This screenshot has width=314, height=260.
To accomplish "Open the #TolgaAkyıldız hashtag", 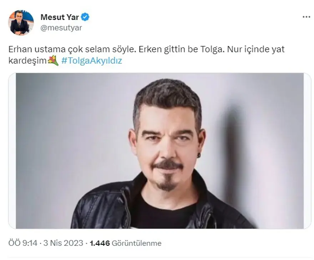I will tap(91, 61).
